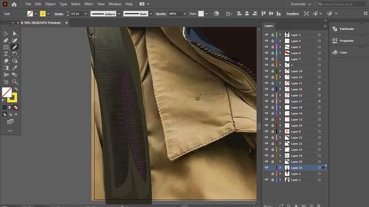Select the Direct Selection tool

tap(14, 33)
